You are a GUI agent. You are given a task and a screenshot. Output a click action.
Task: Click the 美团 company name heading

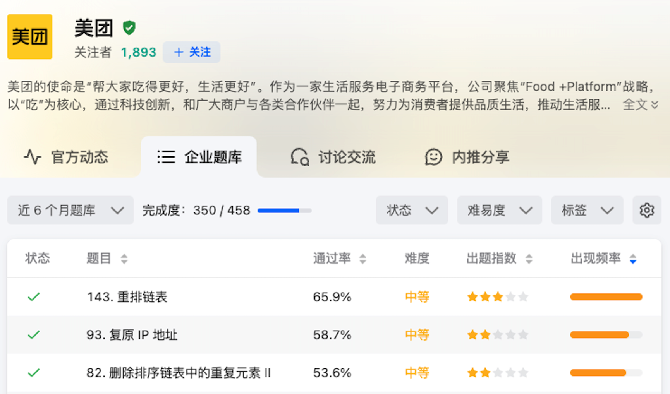click(x=94, y=28)
